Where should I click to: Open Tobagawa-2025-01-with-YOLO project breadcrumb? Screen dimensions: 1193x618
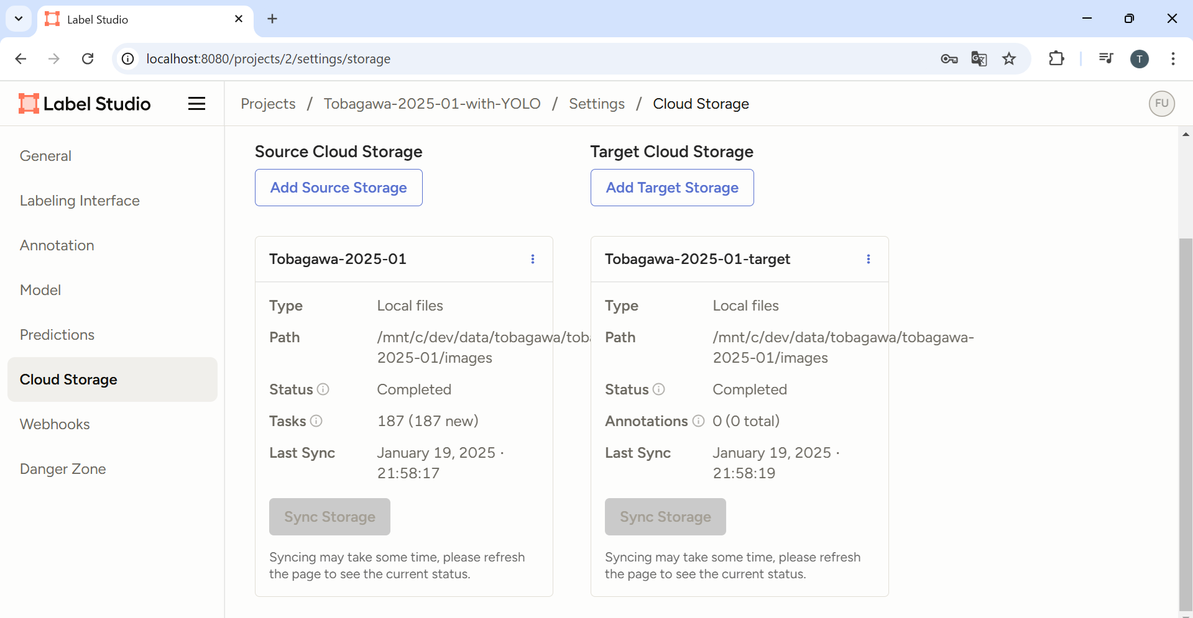click(x=432, y=104)
